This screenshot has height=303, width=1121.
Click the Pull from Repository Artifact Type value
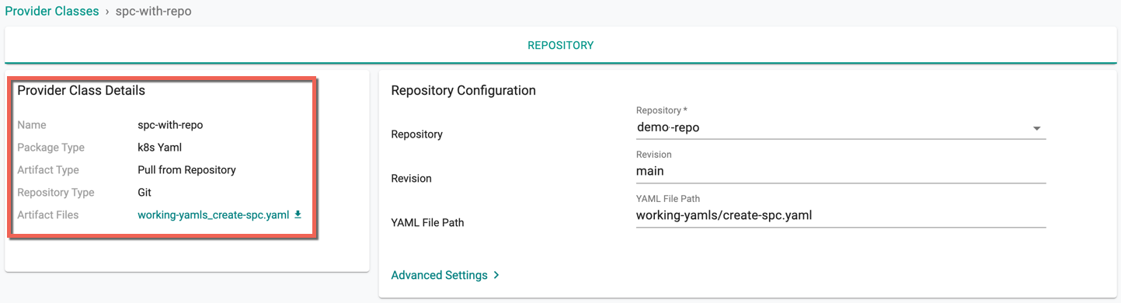pos(186,170)
